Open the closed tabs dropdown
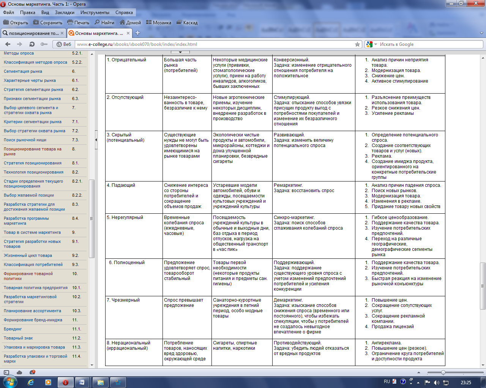Viewport: 486px width, 388px height. 481,33
